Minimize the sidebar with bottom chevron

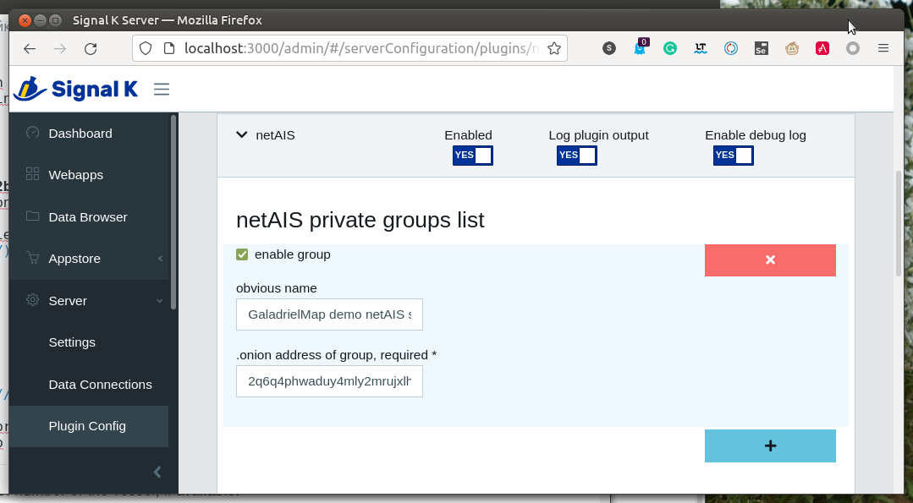(x=157, y=473)
